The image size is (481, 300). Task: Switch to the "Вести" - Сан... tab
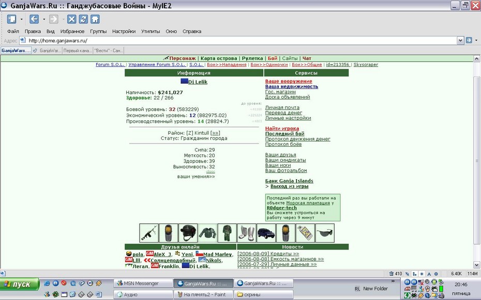(109, 51)
